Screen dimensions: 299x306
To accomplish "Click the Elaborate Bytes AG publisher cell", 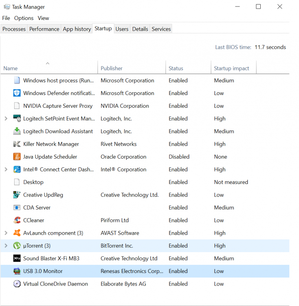I will point(123,284).
